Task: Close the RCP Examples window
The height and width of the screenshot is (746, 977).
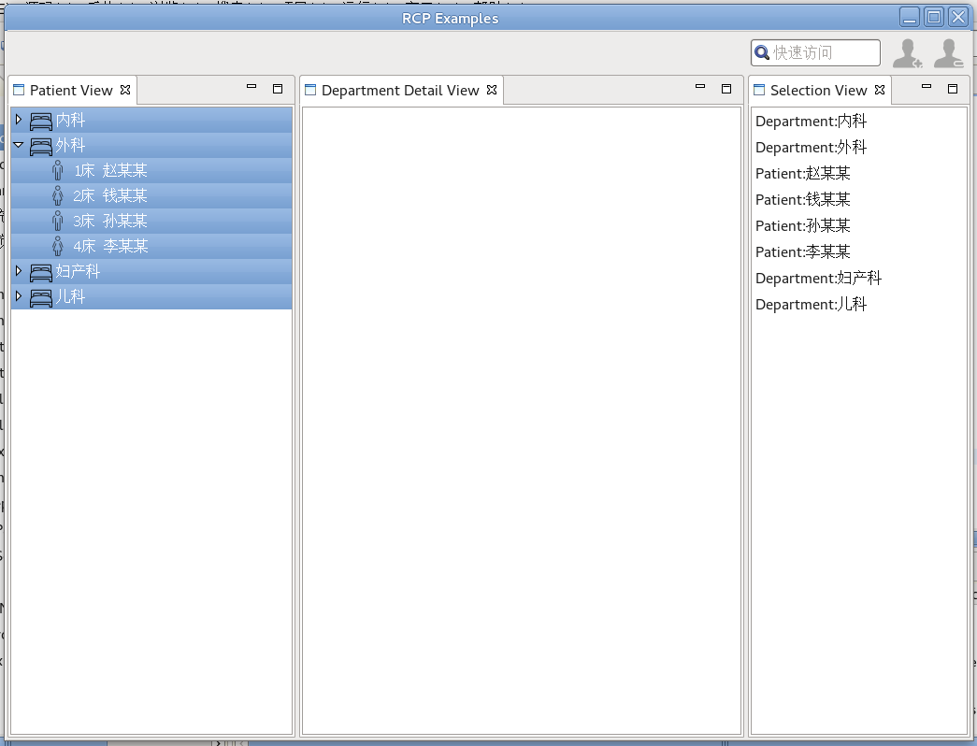Action: pyautogui.click(x=957, y=17)
